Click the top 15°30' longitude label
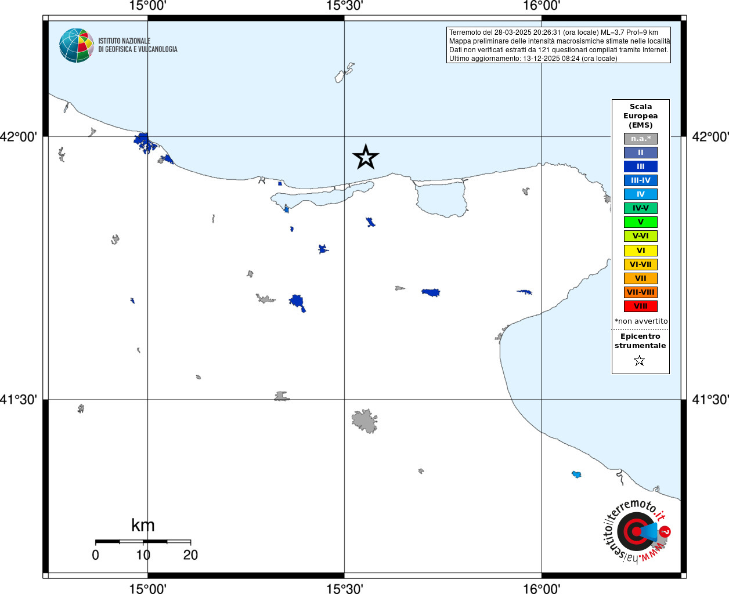The height and width of the screenshot is (594, 729). point(345,6)
